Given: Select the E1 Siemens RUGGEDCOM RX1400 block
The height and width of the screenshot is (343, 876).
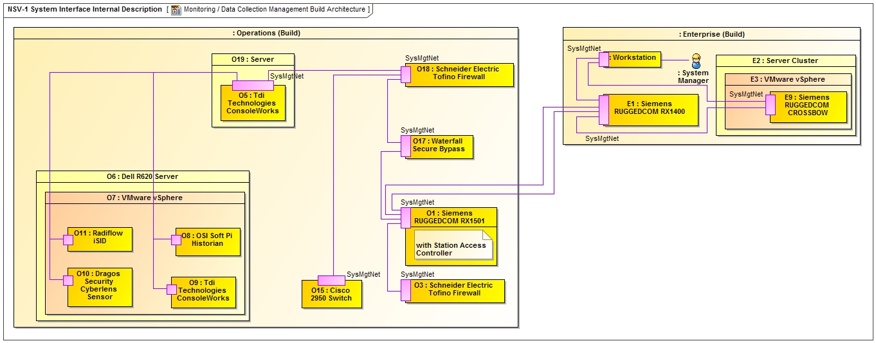Looking at the screenshot, I should (x=650, y=109).
